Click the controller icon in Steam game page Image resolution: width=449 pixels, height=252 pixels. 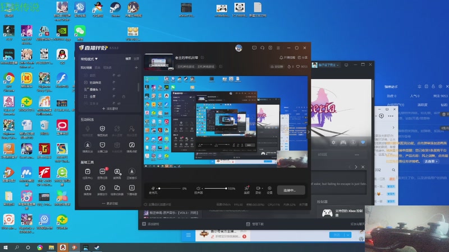[343, 142]
